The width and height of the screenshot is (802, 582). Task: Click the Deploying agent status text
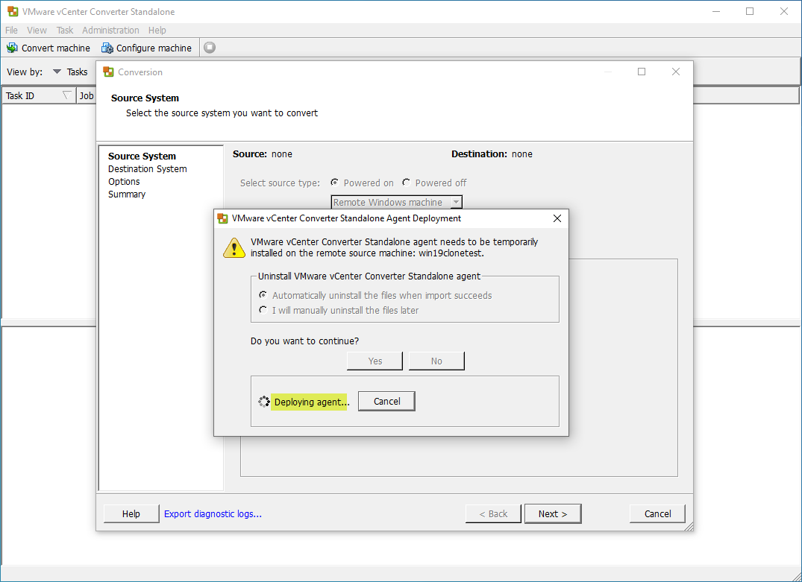coord(312,402)
